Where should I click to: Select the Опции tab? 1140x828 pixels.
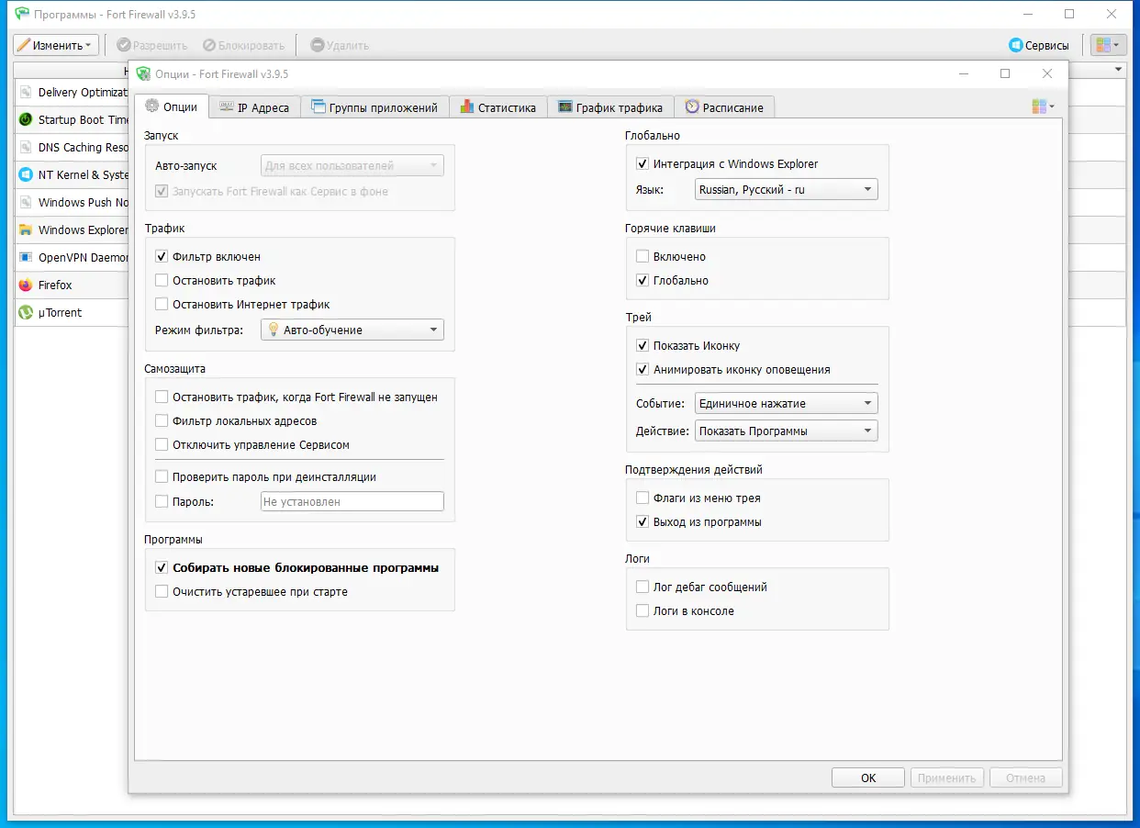tap(172, 106)
